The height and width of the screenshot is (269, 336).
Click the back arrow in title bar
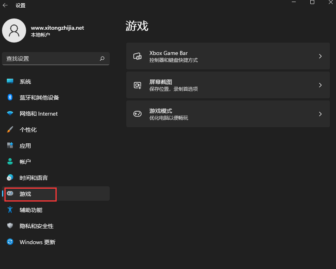[x=5, y=5]
